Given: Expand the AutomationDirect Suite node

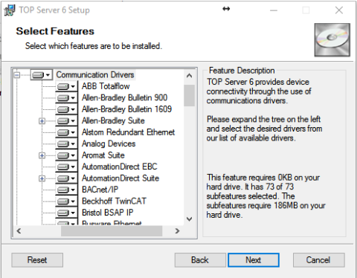Looking at the screenshot, I should tap(42, 178).
